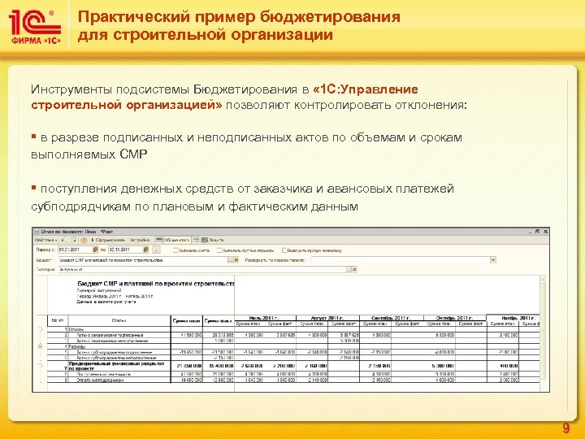Click the report title Бюджет СМР и платежей
This screenshot has width=585, height=439.
156,284
